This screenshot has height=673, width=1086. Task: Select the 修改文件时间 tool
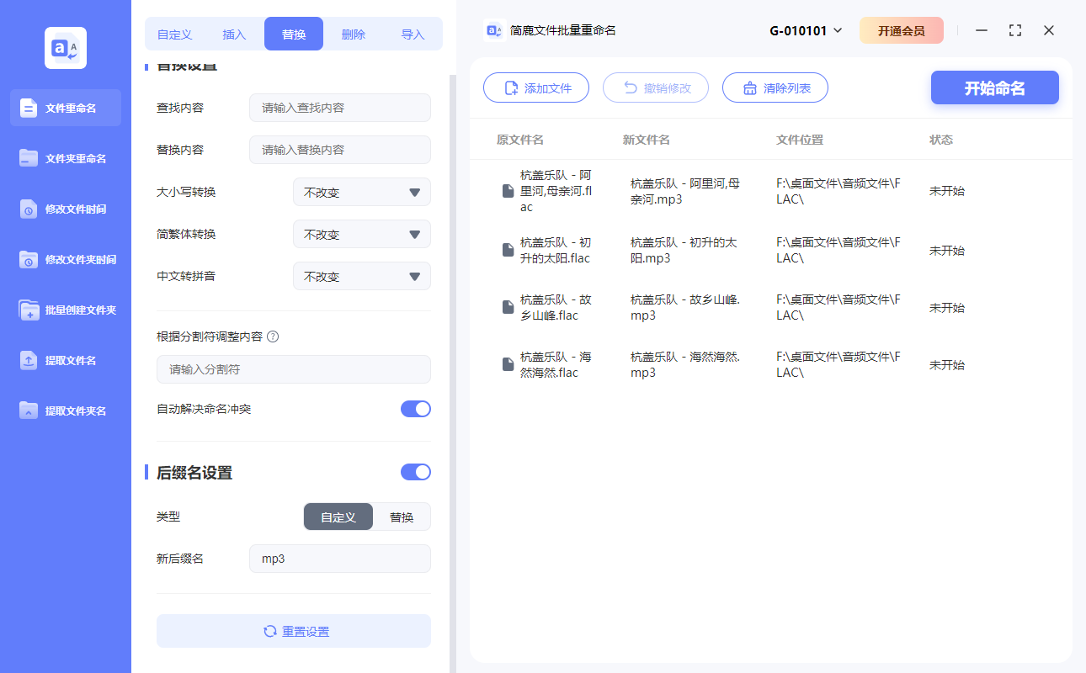pos(65,209)
